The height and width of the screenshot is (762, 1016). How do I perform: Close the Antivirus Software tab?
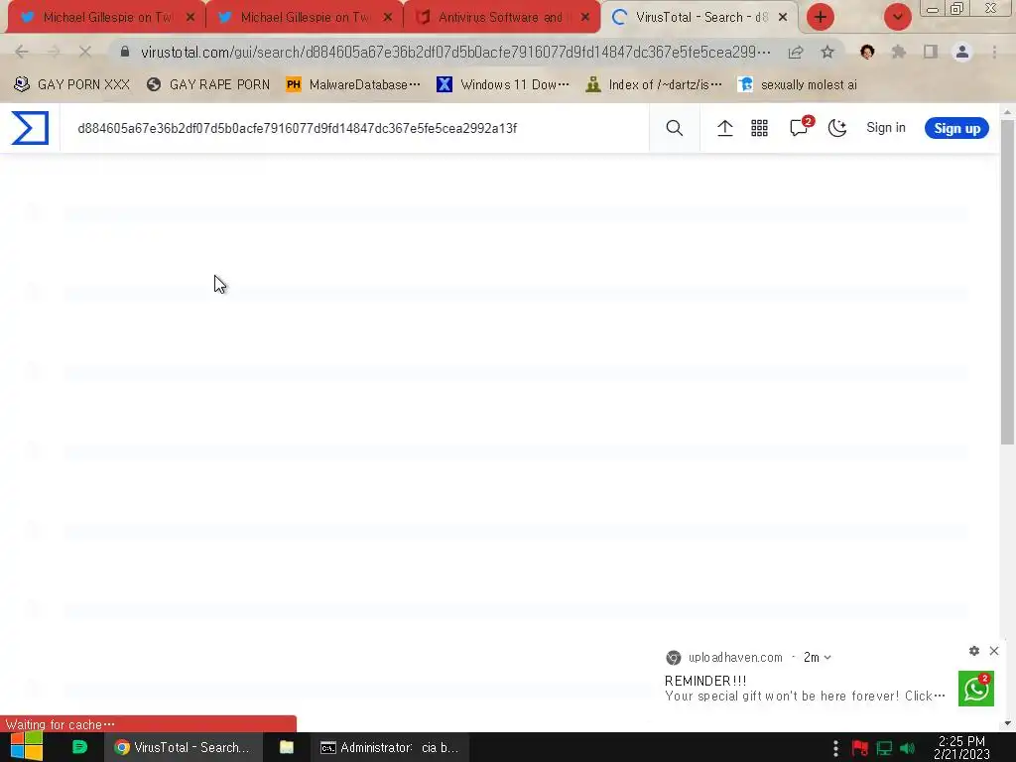[585, 18]
